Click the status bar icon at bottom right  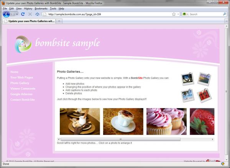[x=223, y=164]
